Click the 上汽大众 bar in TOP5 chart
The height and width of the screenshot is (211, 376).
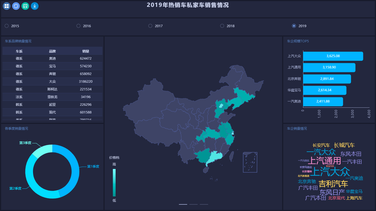click(x=333, y=56)
